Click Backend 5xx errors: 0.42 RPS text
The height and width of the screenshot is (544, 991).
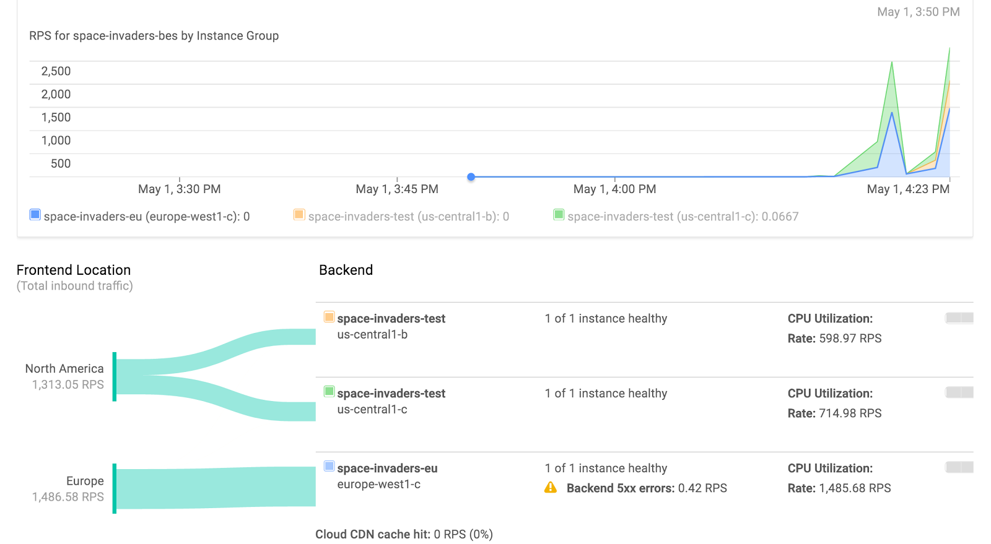[647, 488]
